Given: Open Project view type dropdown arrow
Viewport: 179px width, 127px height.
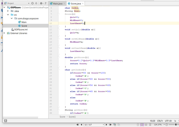Looking at the screenshot, I should pyautogui.click(x=29, y=3).
